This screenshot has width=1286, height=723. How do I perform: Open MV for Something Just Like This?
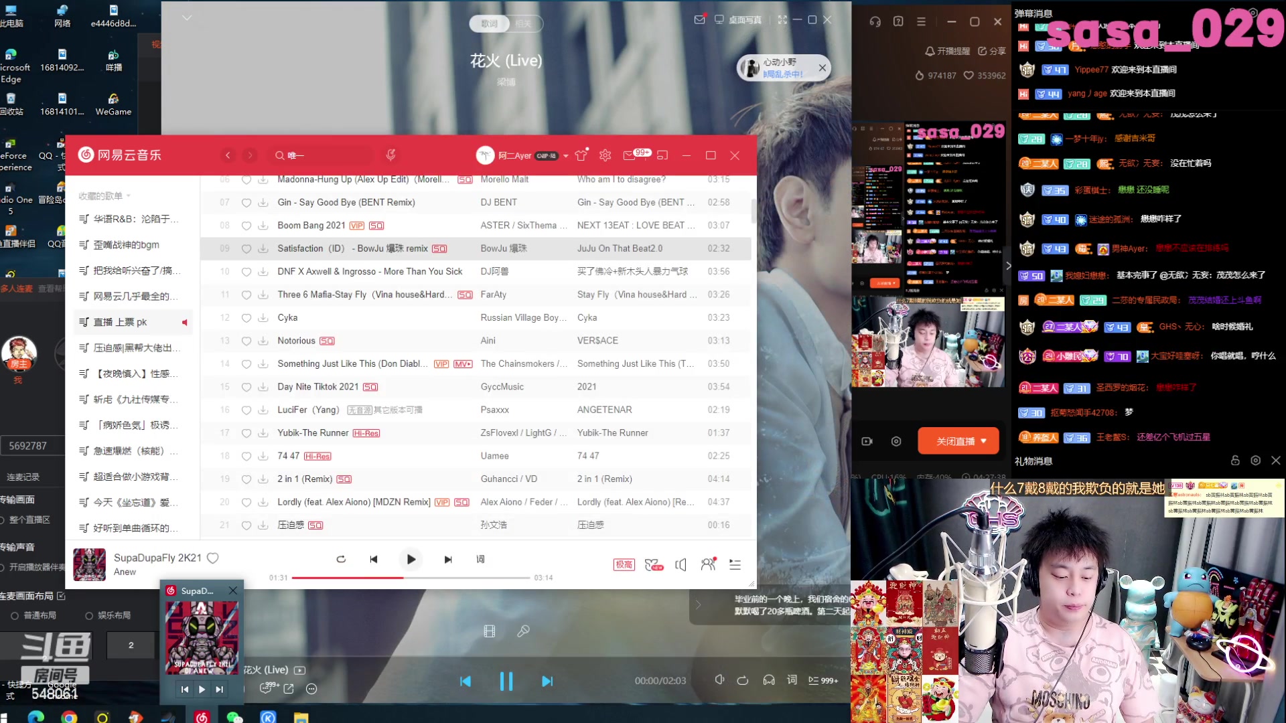(x=463, y=364)
